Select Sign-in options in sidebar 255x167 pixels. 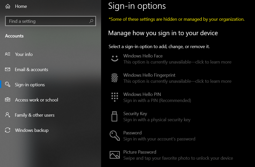pyautogui.click(x=30, y=85)
